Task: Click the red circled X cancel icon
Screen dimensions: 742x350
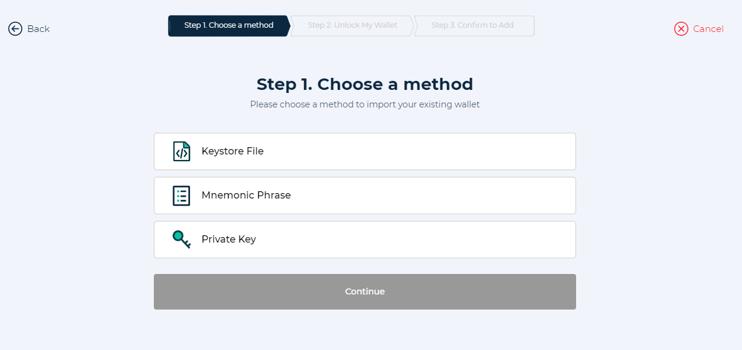Action: (x=681, y=29)
